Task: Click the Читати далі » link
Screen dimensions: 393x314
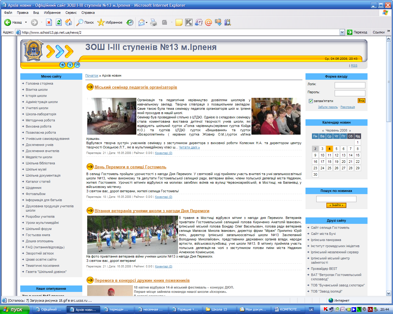Action: coord(189,147)
